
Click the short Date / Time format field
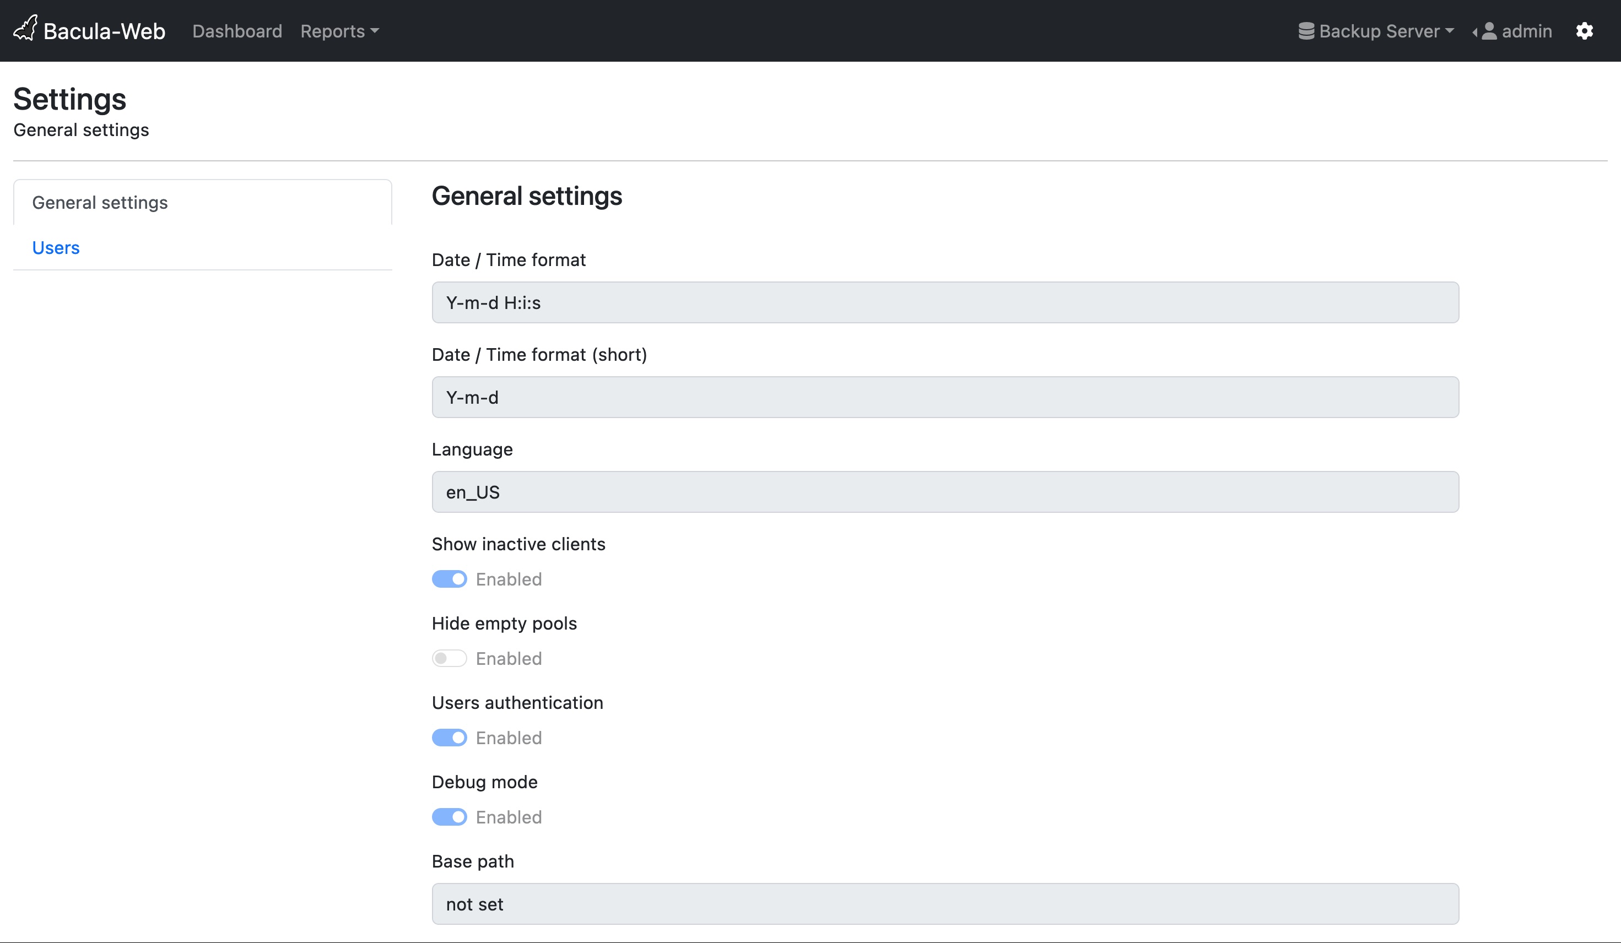click(x=945, y=397)
